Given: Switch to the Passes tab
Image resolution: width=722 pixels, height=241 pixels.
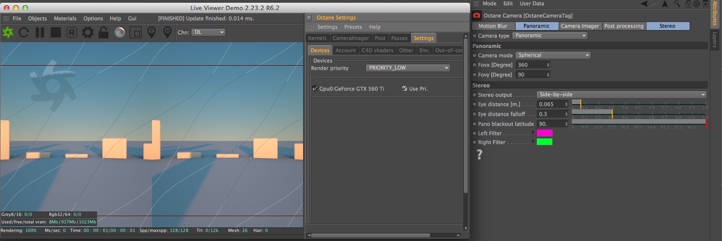Looking at the screenshot, I should pos(399,38).
